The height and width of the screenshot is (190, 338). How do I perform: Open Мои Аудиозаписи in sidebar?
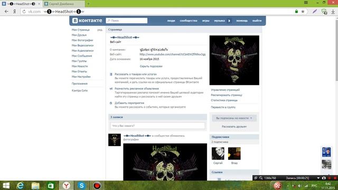coord(82,51)
